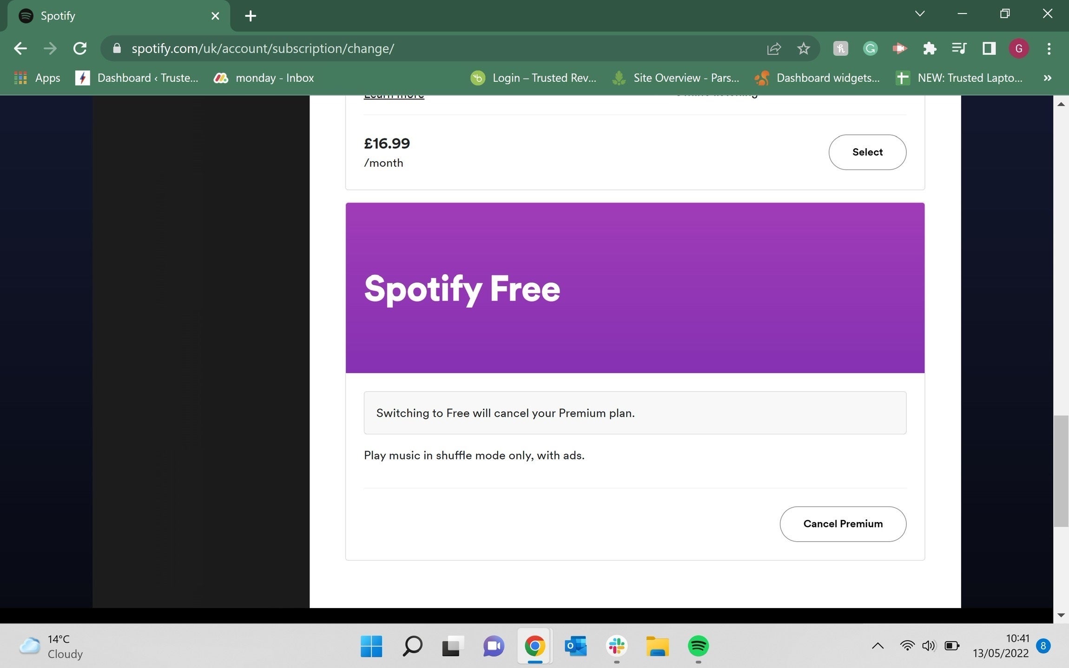Open Dashboard ‹ Truste... bookmark
The width and height of the screenshot is (1069, 668).
(137, 78)
